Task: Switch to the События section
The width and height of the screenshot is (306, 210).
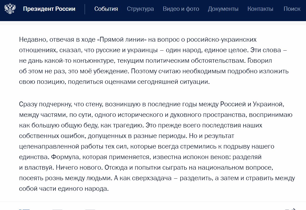Action: pos(106,9)
